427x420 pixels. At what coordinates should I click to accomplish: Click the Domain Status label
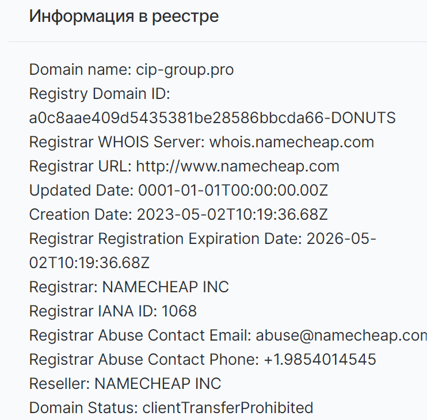pyautogui.click(x=83, y=408)
